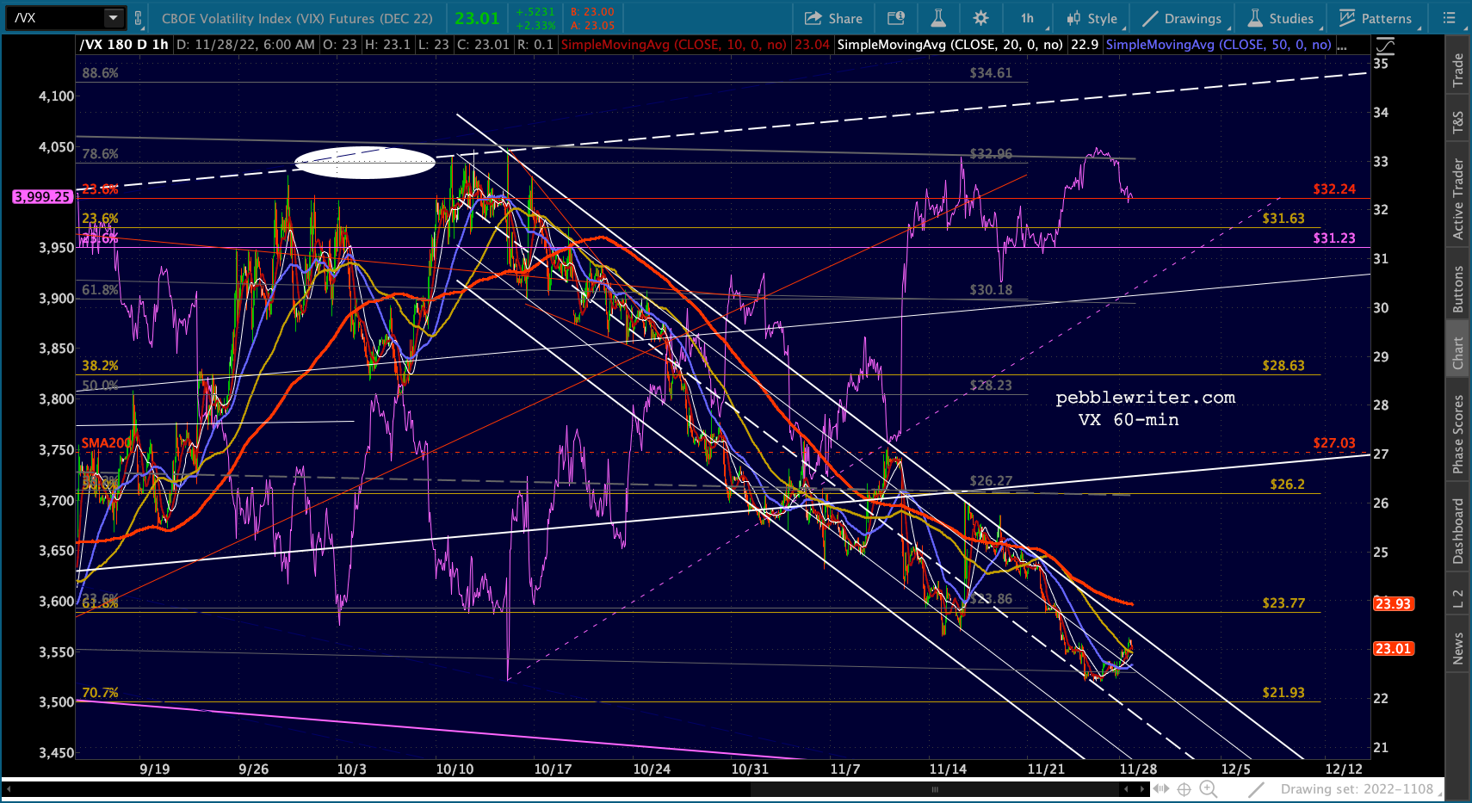Viewport: 1472px width, 803px height.
Task: Open the Style menu
Action: 1092,18
